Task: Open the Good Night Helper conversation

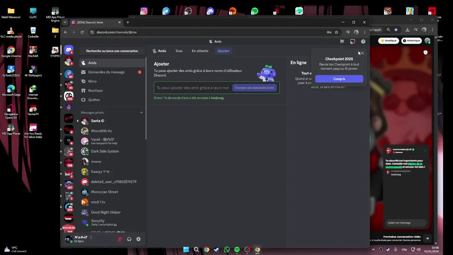Action: [x=112, y=212]
